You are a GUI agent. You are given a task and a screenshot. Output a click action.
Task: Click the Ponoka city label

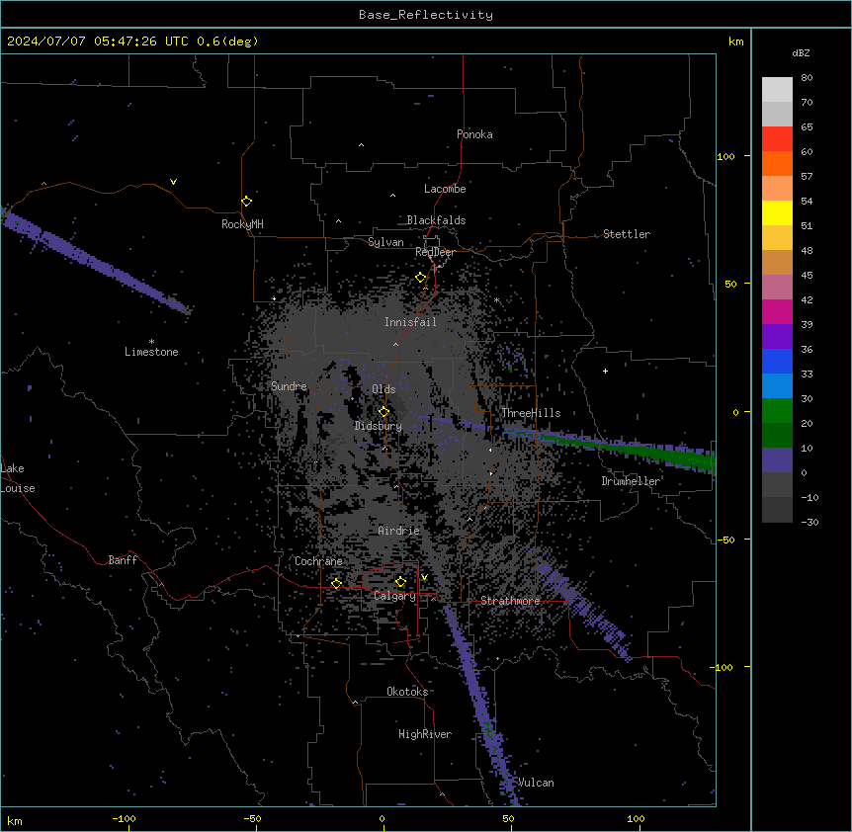(474, 134)
